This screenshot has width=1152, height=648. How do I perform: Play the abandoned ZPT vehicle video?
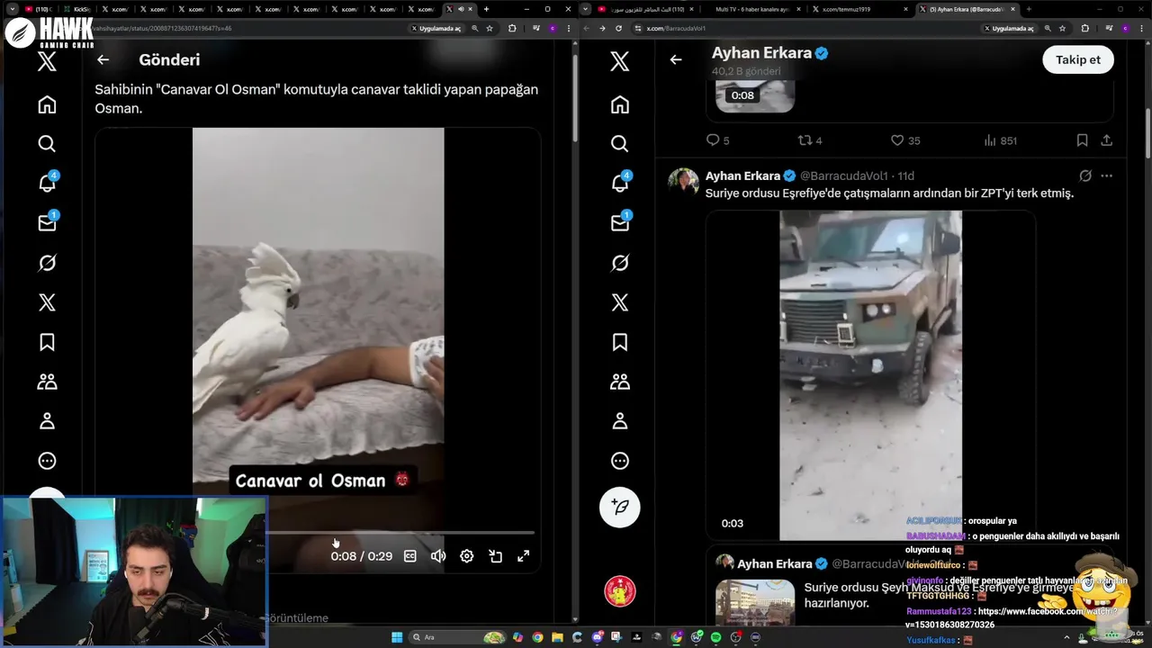[x=870, y=375]
